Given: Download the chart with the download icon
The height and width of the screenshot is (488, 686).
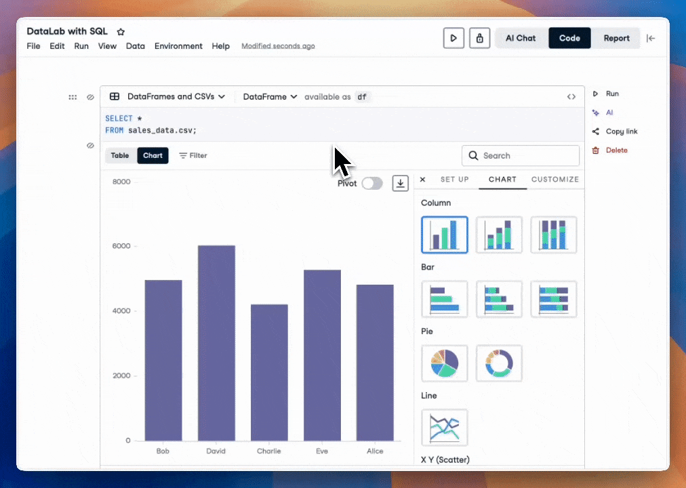Looking at the screenshot, I should coord(401,183).
